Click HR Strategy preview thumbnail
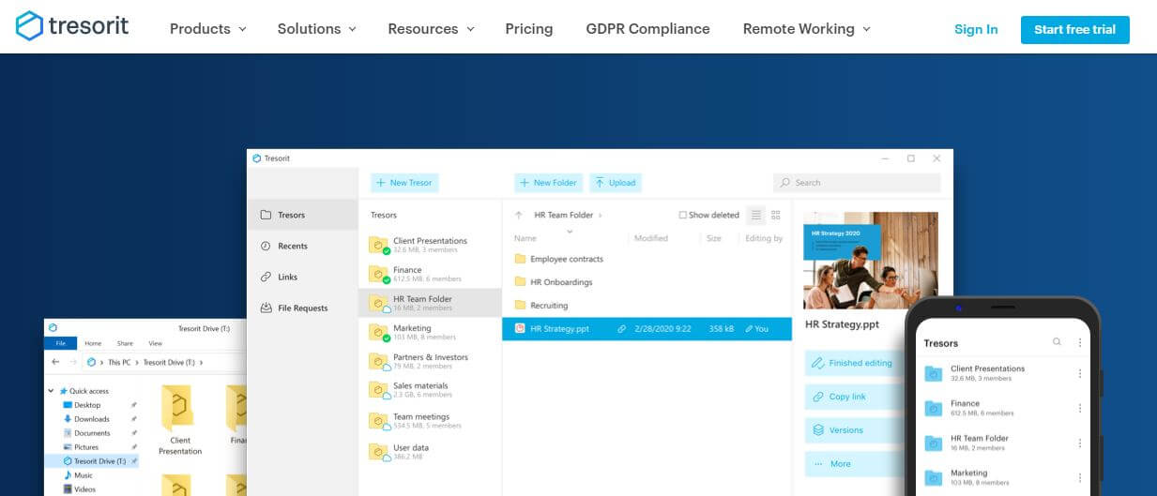Screen dimensions: 1157x496 871,260
